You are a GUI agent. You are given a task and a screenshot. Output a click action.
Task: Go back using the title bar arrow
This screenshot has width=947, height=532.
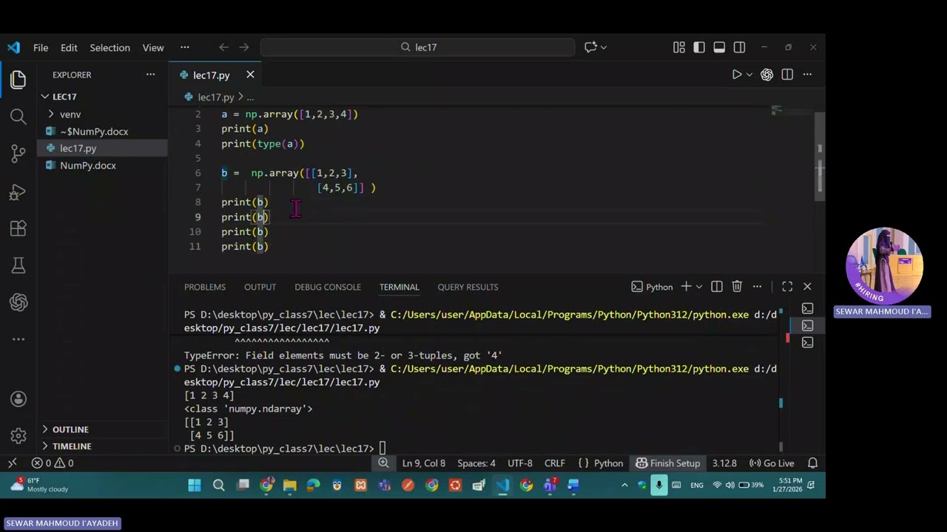pos(223,47)
